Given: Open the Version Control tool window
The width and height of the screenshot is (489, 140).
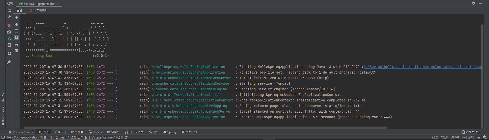Looking at the screenshot, I should (21, 132).
